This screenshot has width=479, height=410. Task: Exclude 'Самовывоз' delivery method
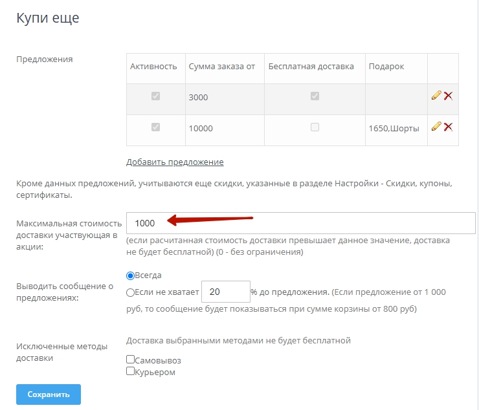(x=131, y=359)
